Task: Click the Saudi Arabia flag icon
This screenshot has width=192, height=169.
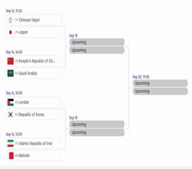Action: tap(10, 73)
